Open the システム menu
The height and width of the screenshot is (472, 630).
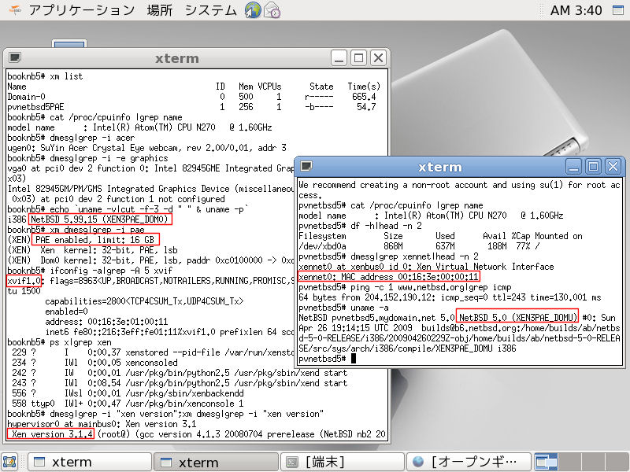(x=210, y=10)
